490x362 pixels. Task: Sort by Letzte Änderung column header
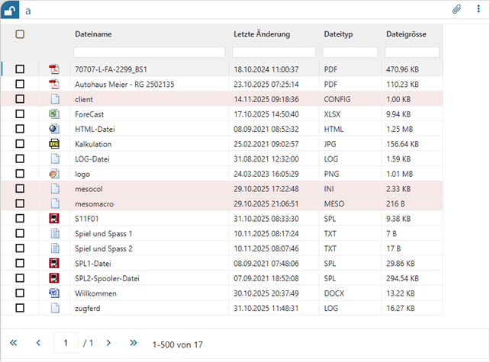261,34
